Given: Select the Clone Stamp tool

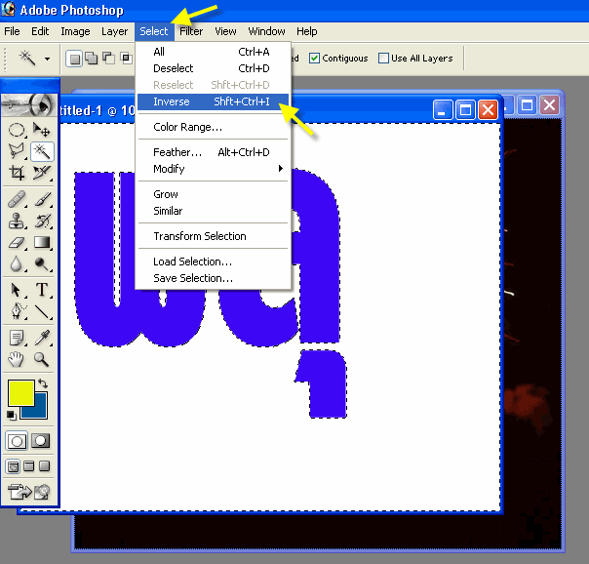Looking at the screenshot, I should (x=17, y=221).
